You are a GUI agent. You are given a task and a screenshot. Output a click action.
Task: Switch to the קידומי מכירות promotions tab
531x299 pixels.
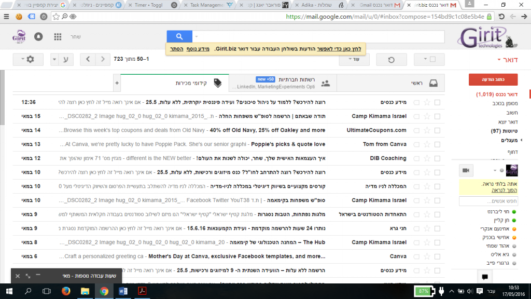[x=175, y=83]
